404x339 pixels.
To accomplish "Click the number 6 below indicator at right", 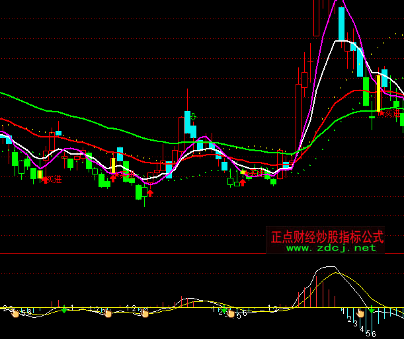I will [x=374, y=334].
